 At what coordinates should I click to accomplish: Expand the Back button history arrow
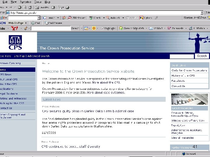pos(6,8)
